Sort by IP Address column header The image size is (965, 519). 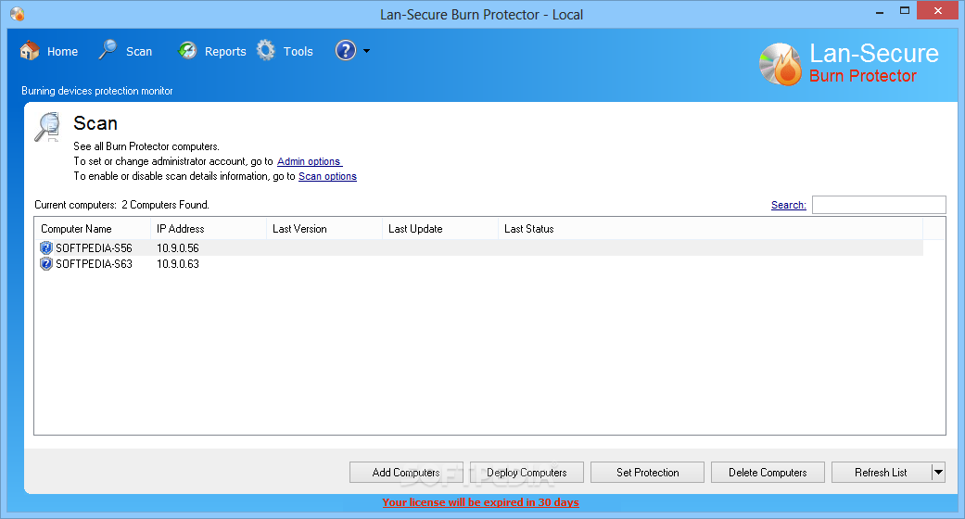pyautogui.click(x=209, y=228)
